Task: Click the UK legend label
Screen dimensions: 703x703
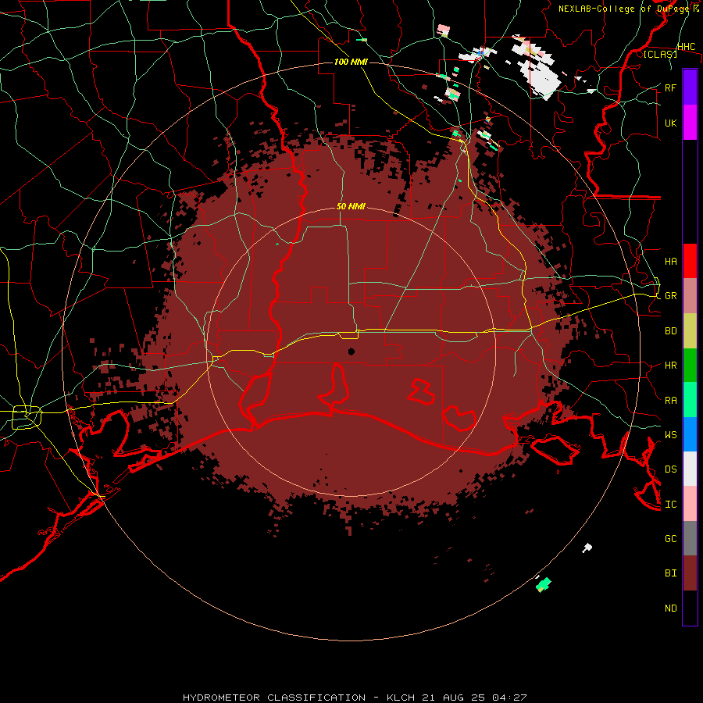Action: [x=670, y=123]
